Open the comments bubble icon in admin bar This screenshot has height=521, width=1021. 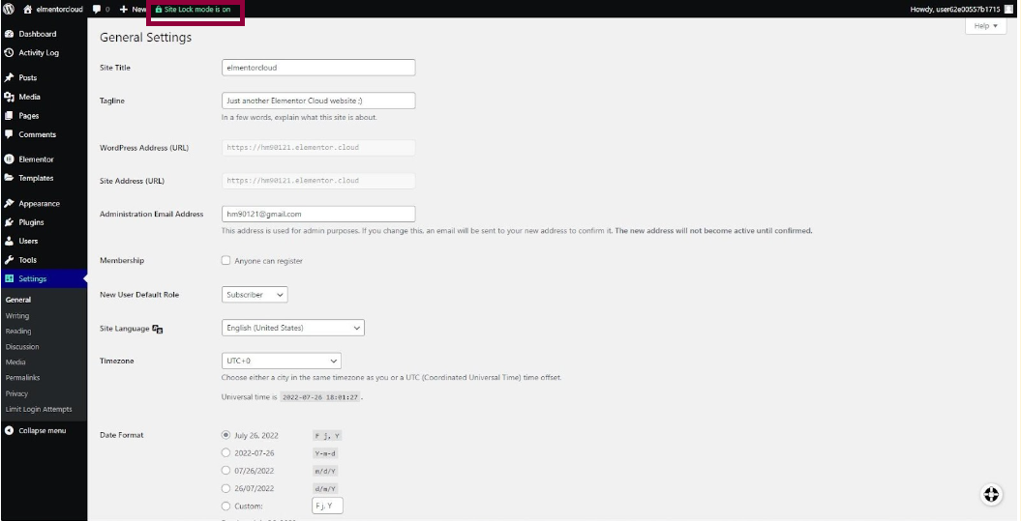97,9
